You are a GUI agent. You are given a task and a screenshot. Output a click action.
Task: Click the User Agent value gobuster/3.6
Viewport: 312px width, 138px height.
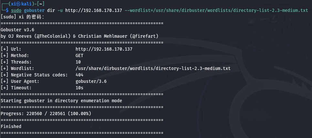tap(91, 81)
